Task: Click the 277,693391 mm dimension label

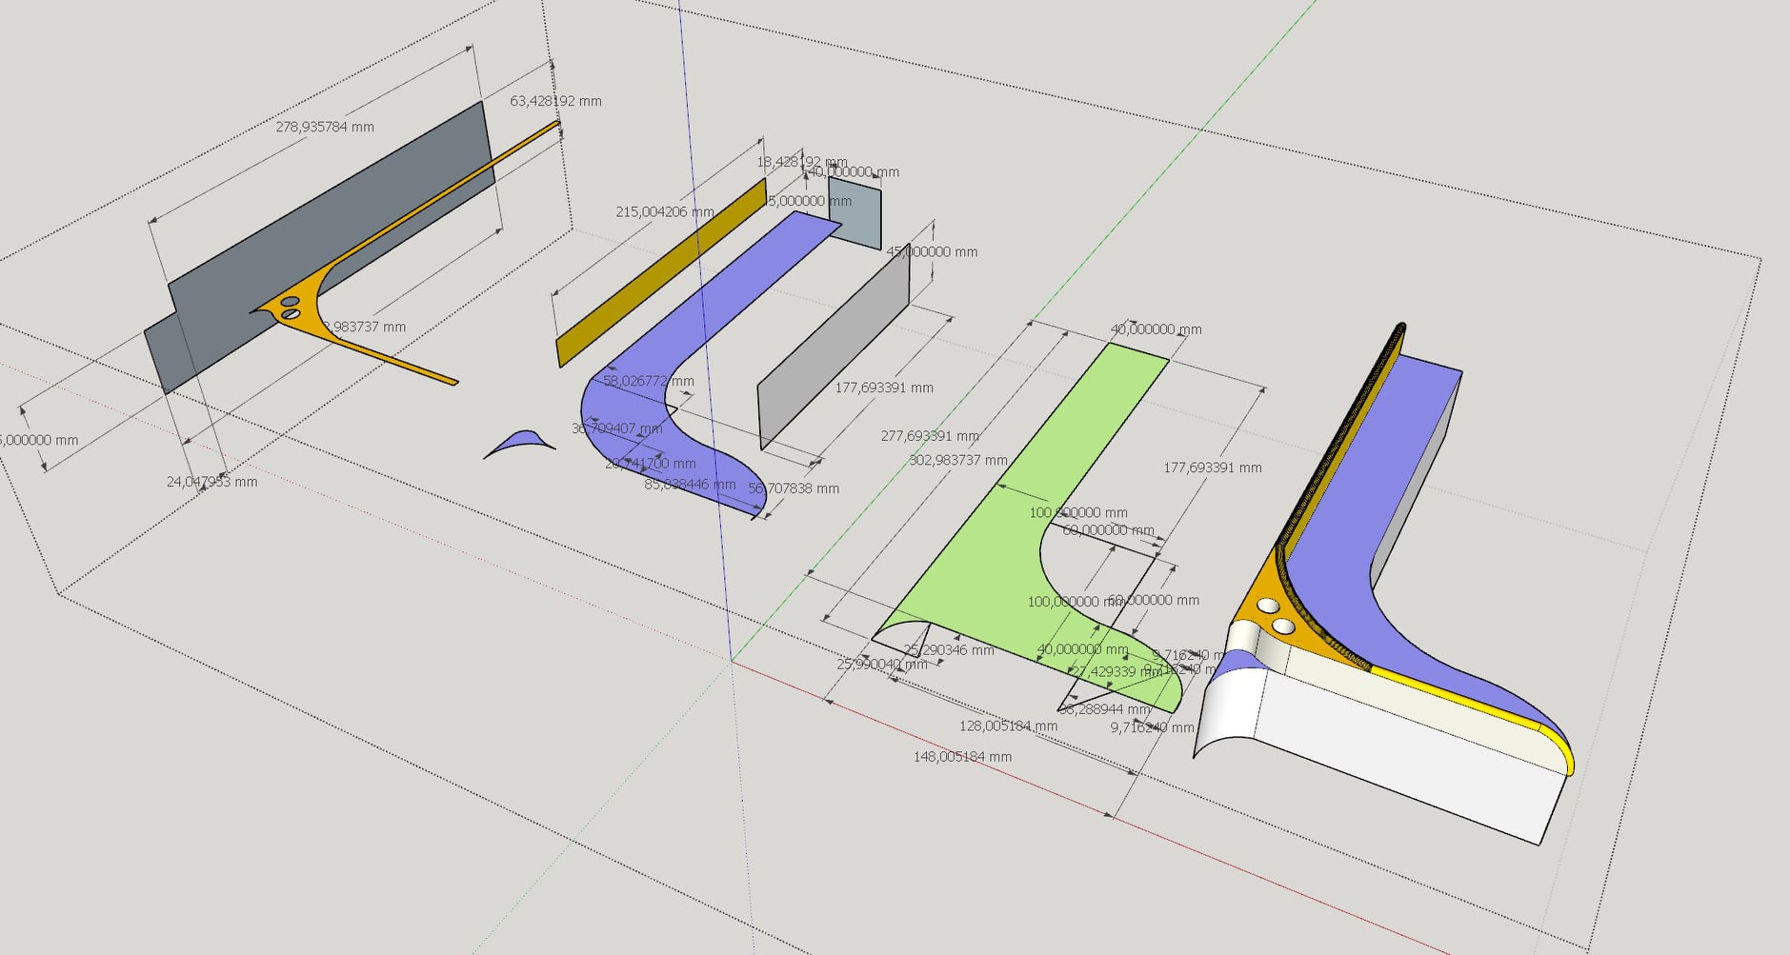Action: click(x=930, y=436)
